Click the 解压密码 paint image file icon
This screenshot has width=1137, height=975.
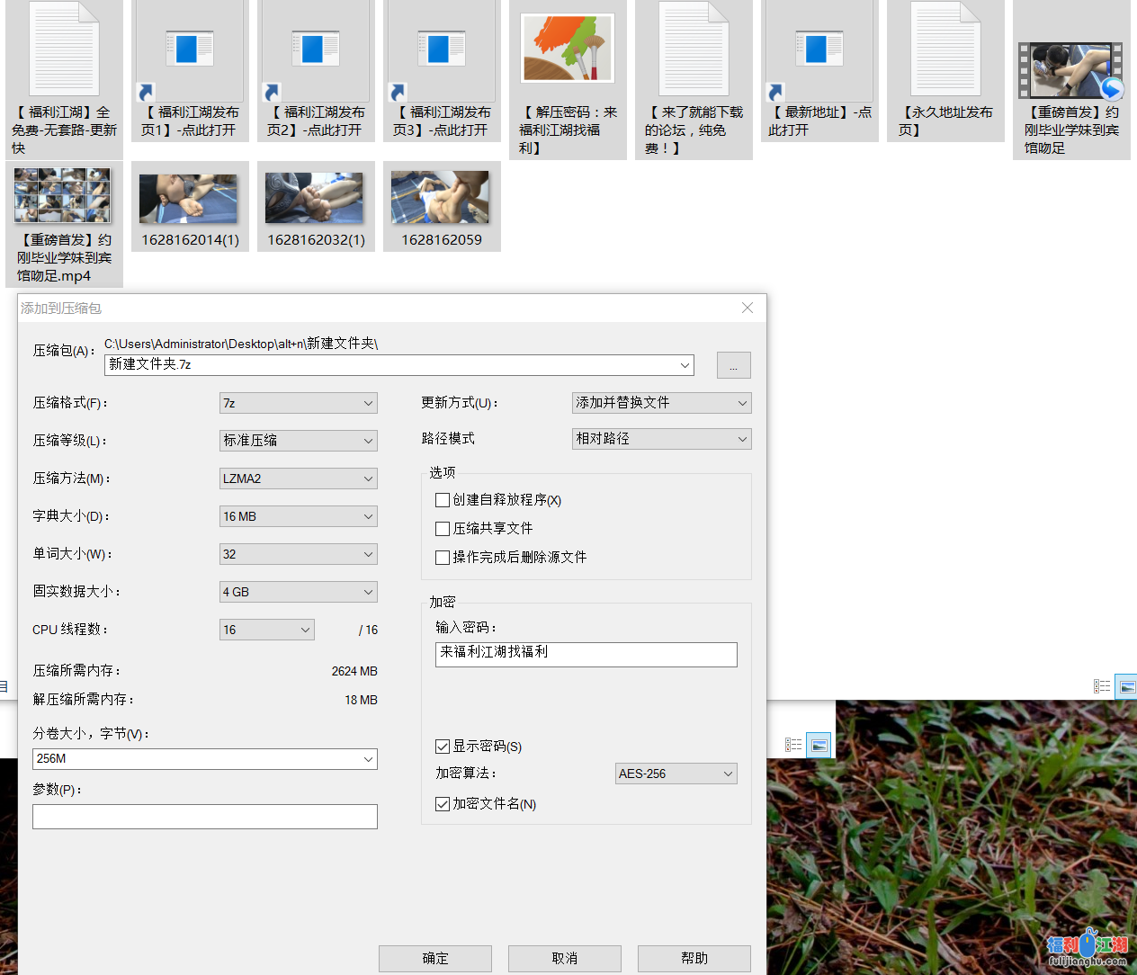point(568,49)
